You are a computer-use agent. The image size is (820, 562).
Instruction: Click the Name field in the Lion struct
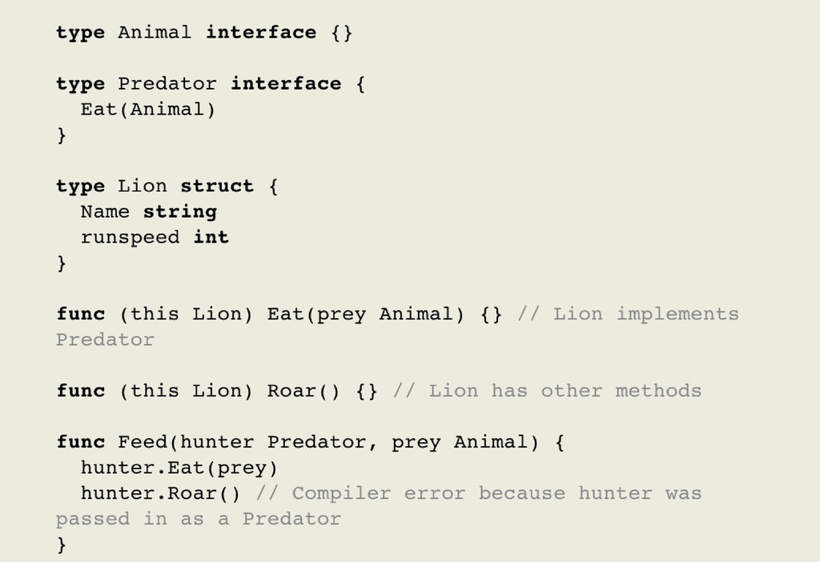coord(104,212)
